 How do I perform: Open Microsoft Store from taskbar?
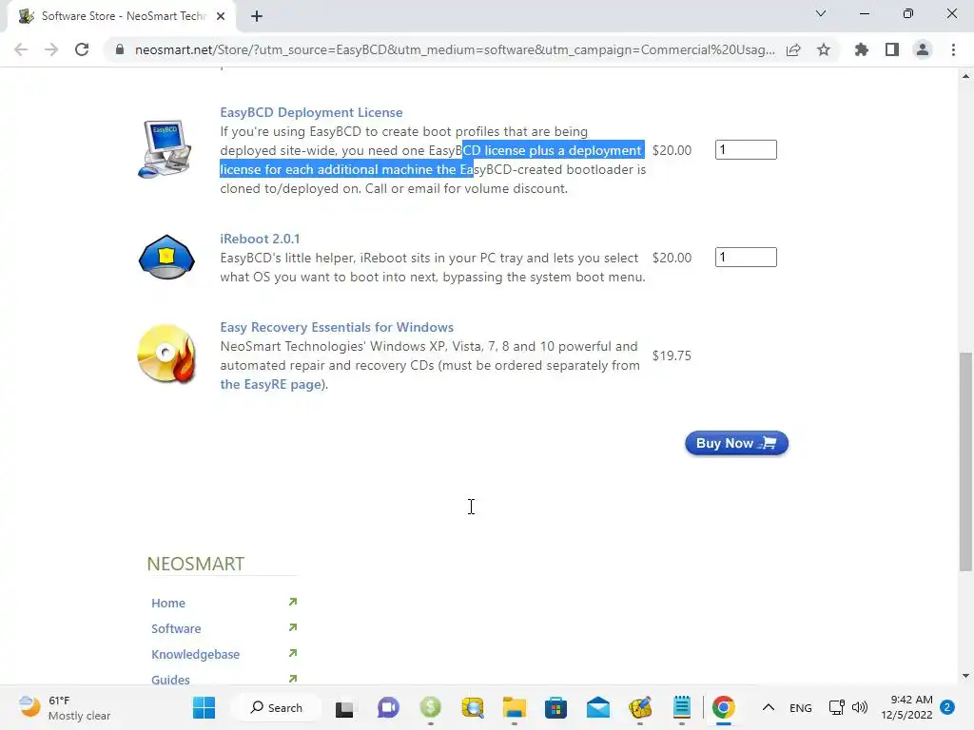point(555,707)
